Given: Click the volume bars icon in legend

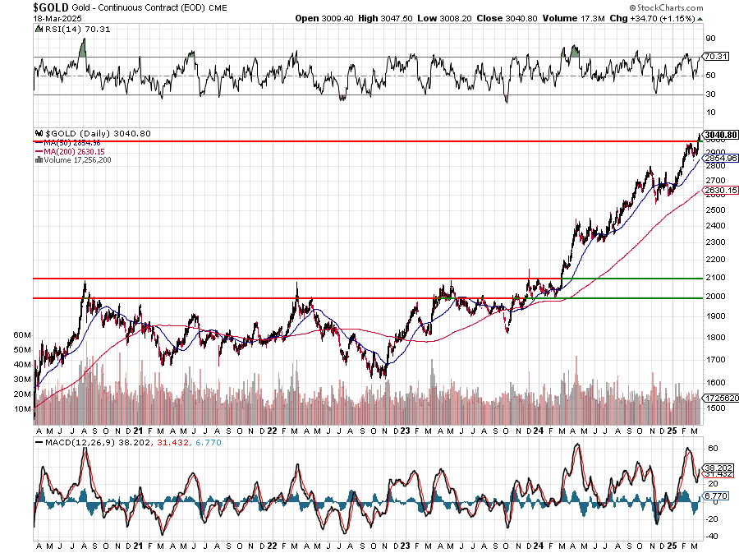Looking at the screenshot, I should 39,160.
